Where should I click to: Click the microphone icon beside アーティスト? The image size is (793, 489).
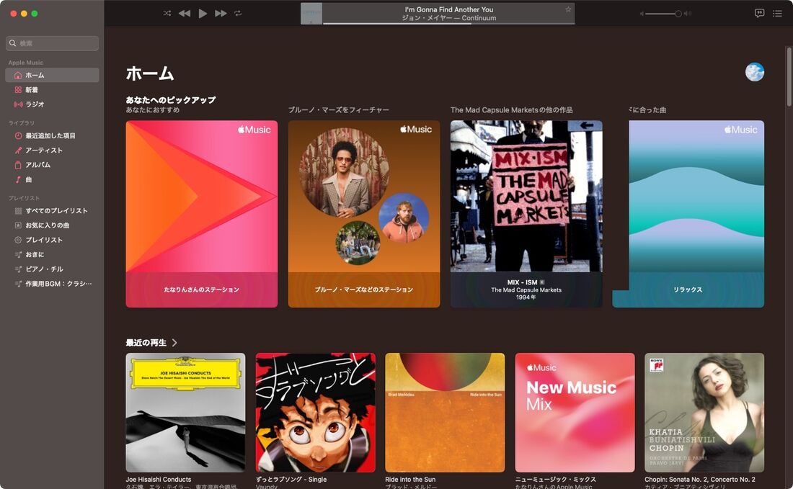point(18,150)
